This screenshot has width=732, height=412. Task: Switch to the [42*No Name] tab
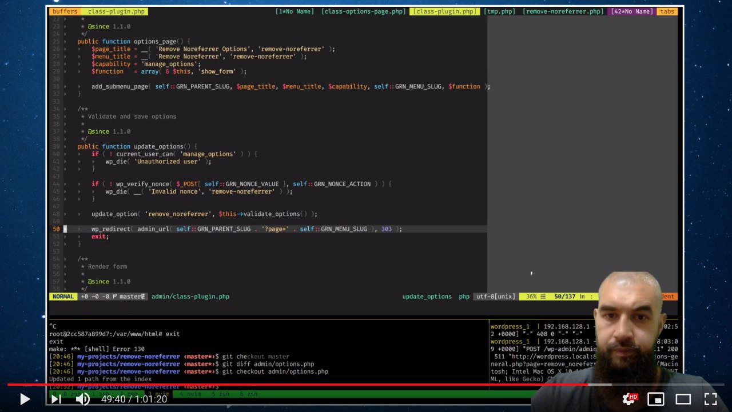(x=631, y=11)
